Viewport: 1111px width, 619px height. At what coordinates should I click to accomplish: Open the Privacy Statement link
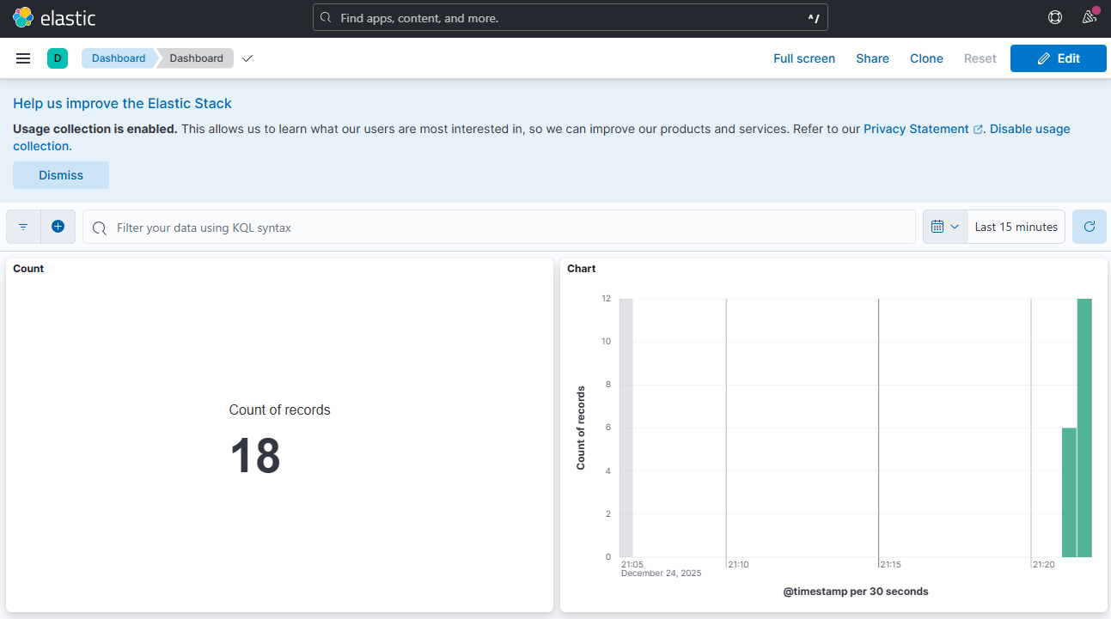point(916,129)
